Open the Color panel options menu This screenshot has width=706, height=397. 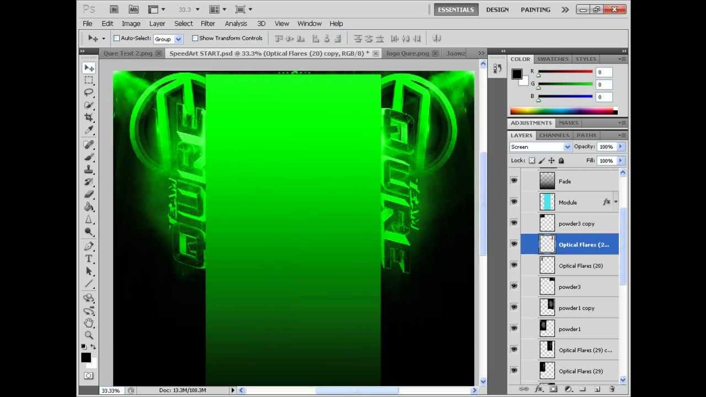click(x=622, y=59)
